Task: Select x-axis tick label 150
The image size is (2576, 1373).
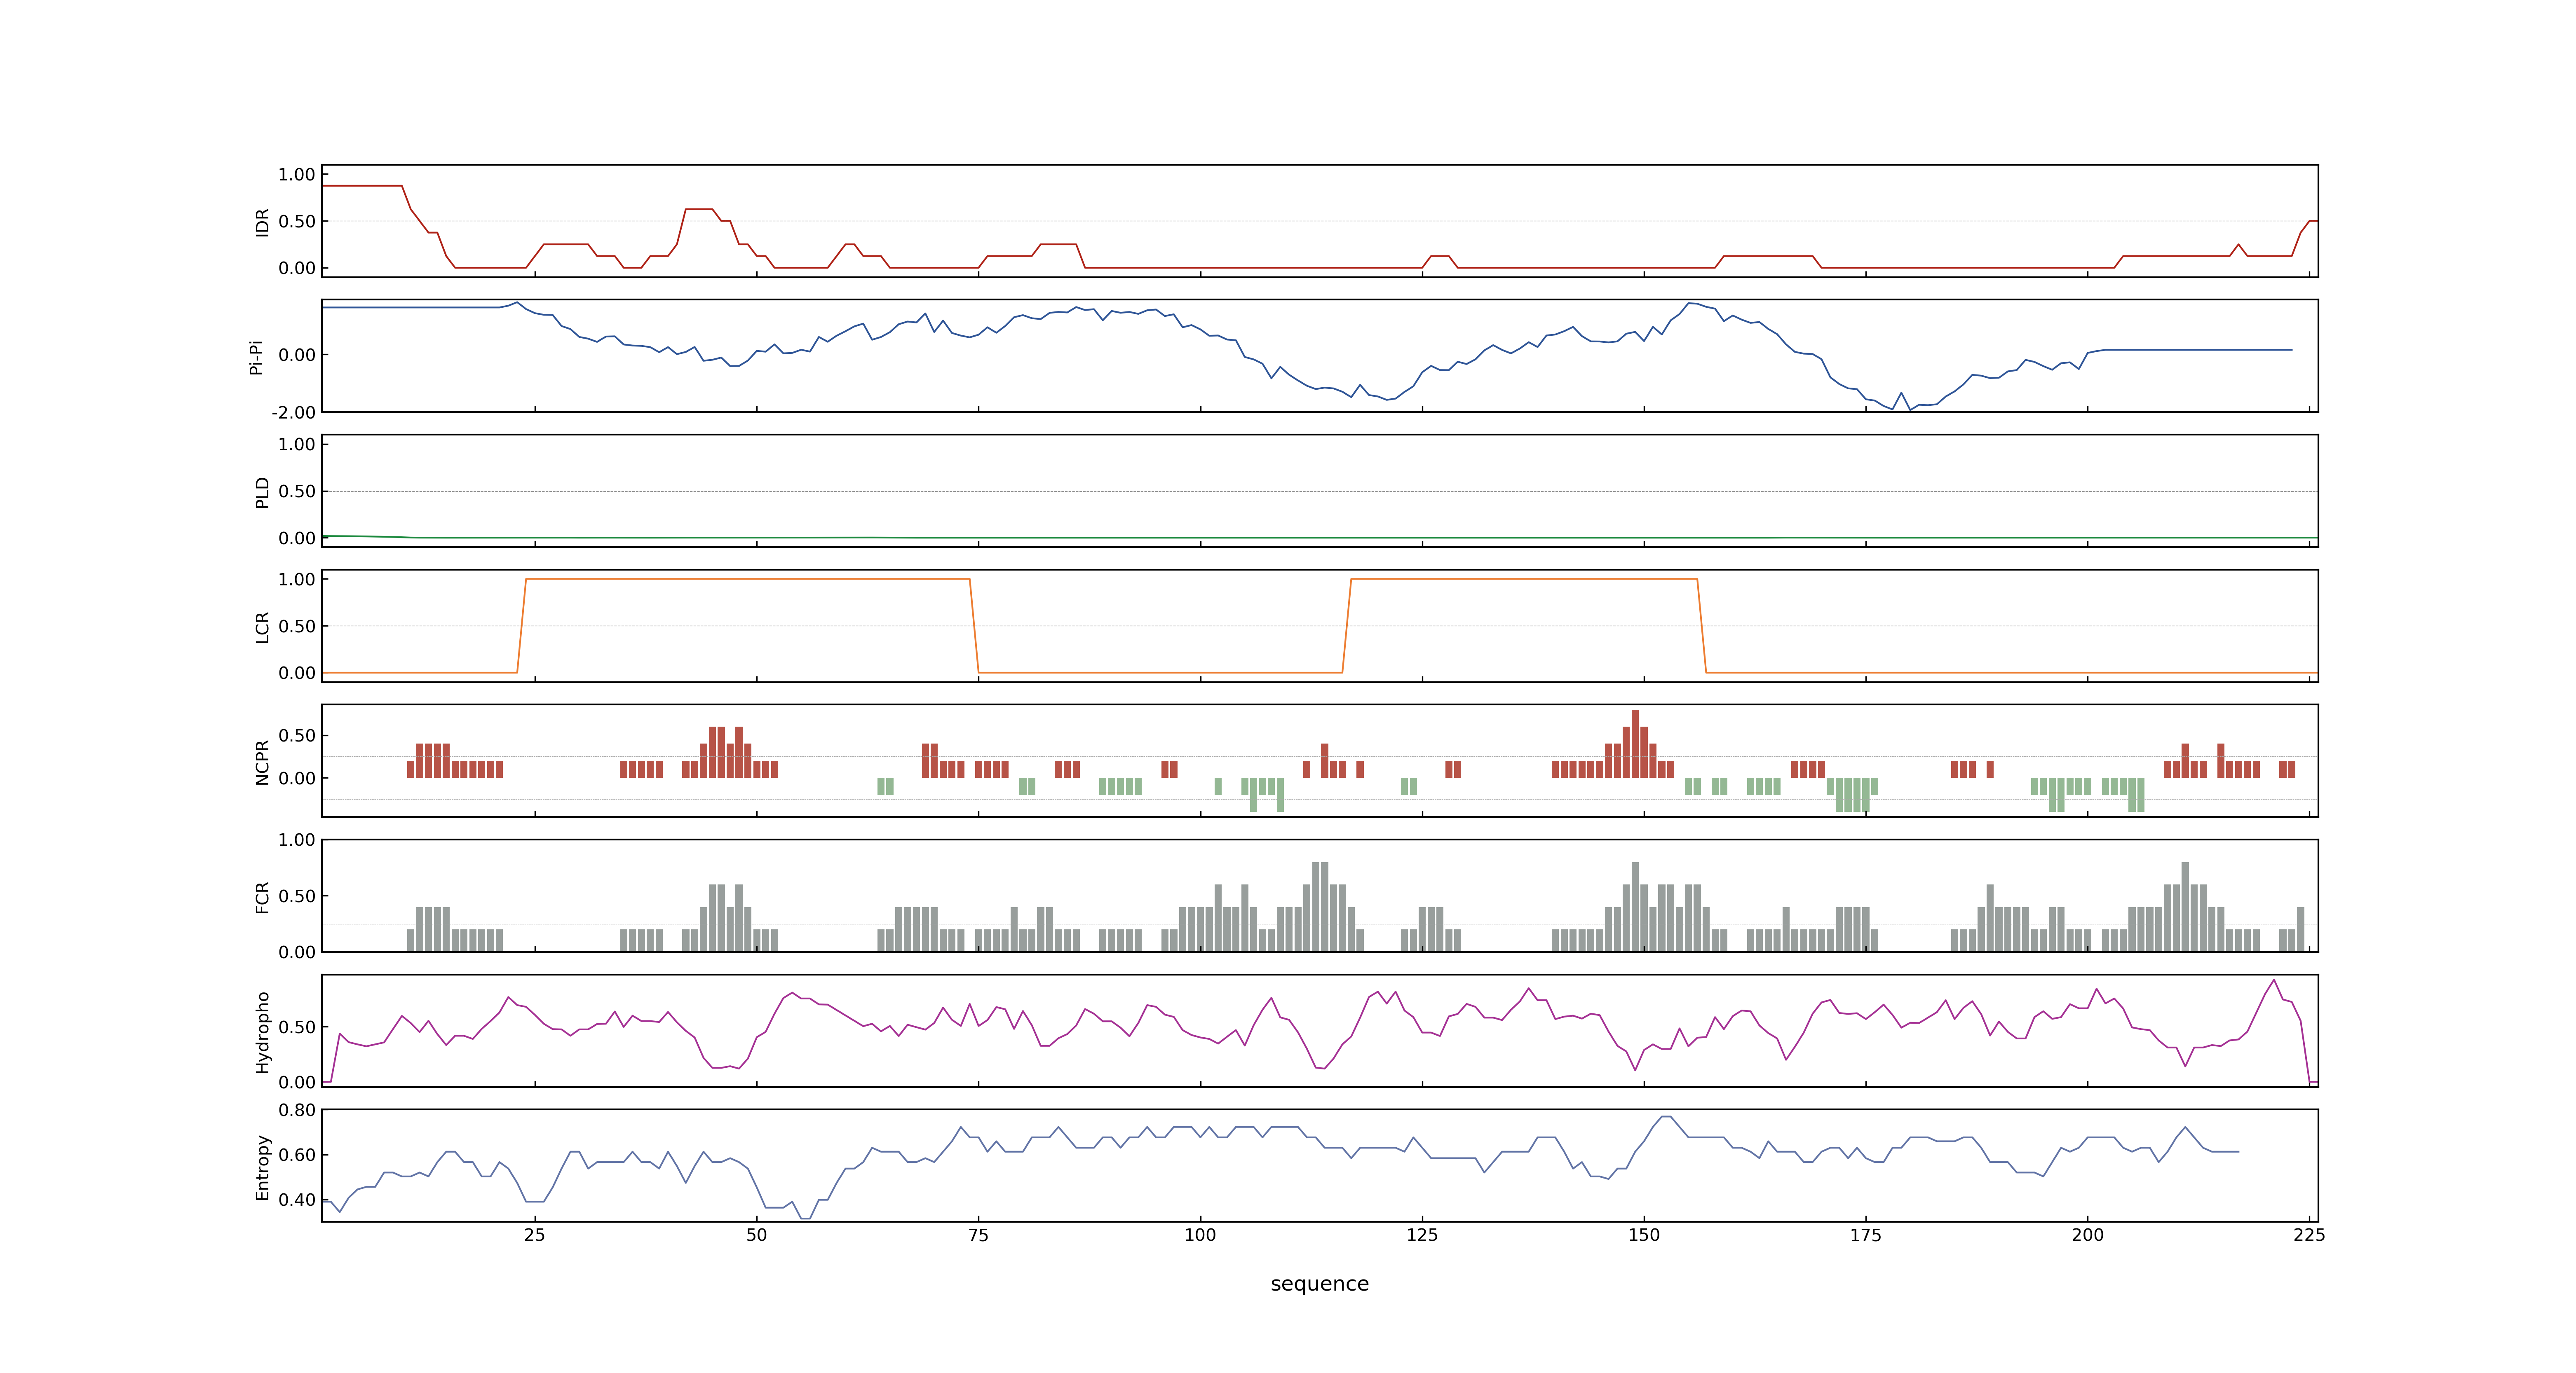Action: coord(1644,1235)
